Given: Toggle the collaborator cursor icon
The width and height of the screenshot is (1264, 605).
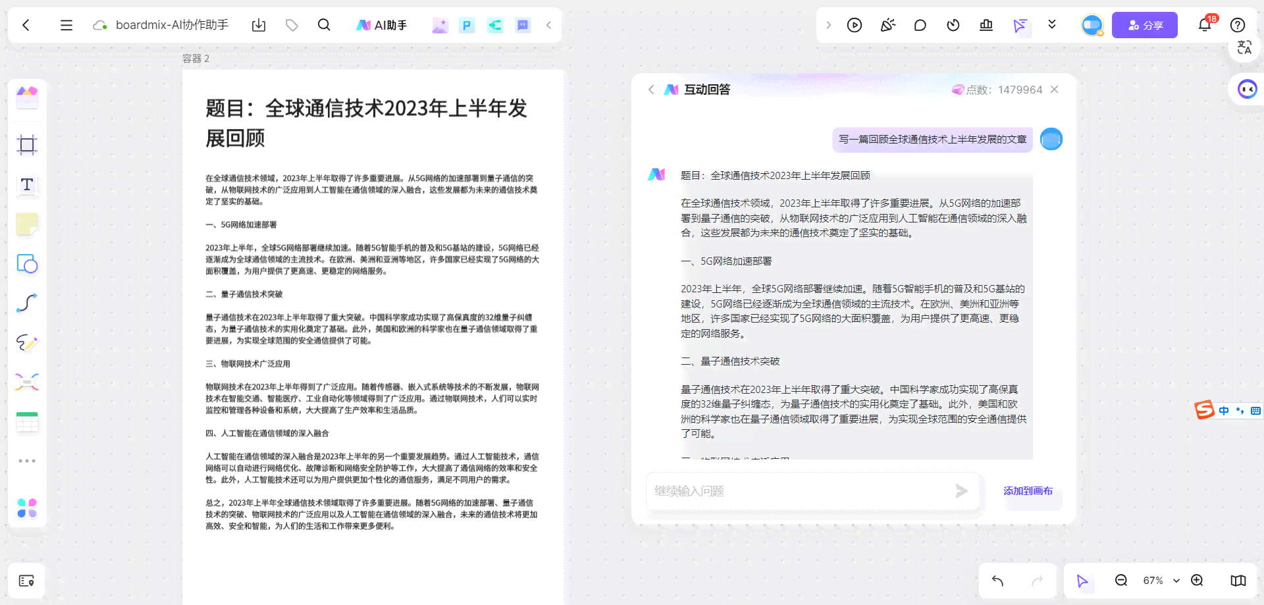Looking at the screenshot, I should [1020, 25].
